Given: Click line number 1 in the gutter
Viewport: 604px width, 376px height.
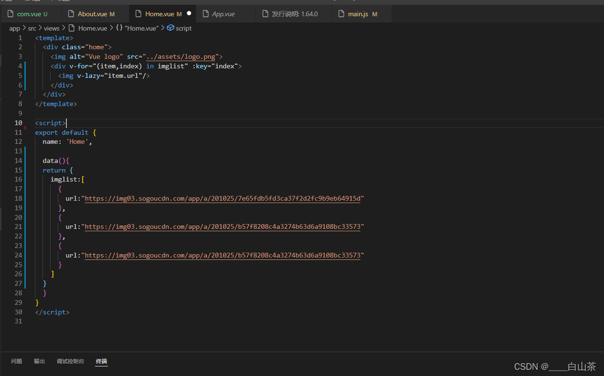Looking at the screenshot, I should (20, 38).
